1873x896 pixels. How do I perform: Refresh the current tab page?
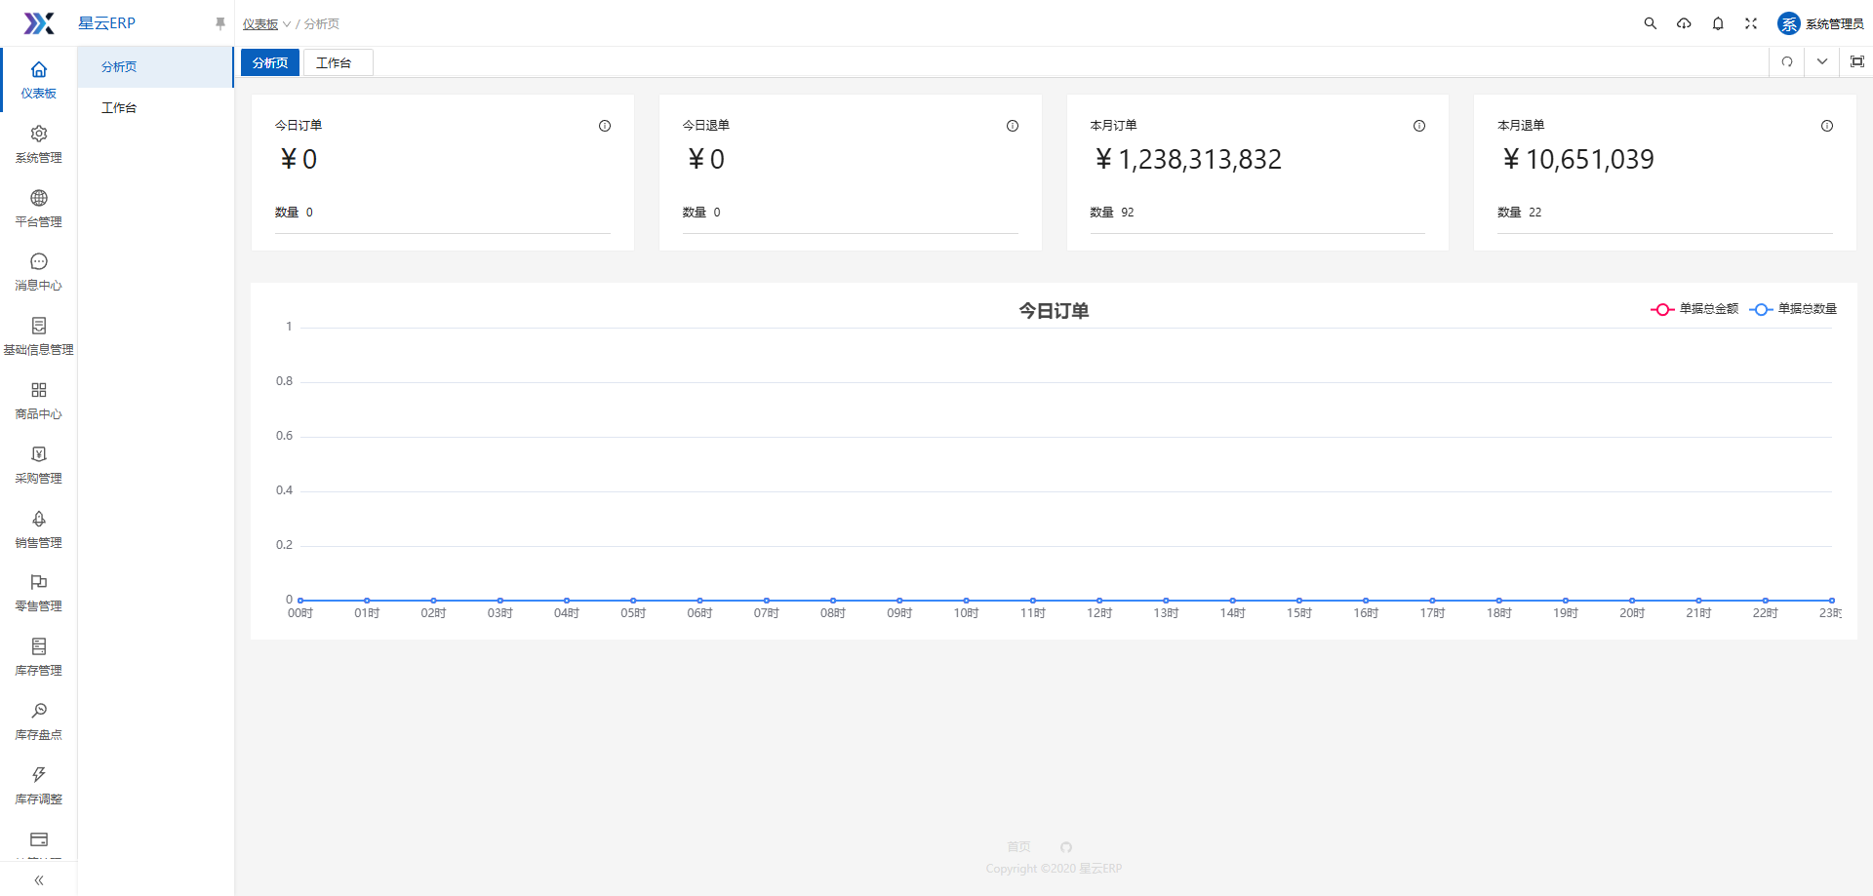[x=1787, y=62]
